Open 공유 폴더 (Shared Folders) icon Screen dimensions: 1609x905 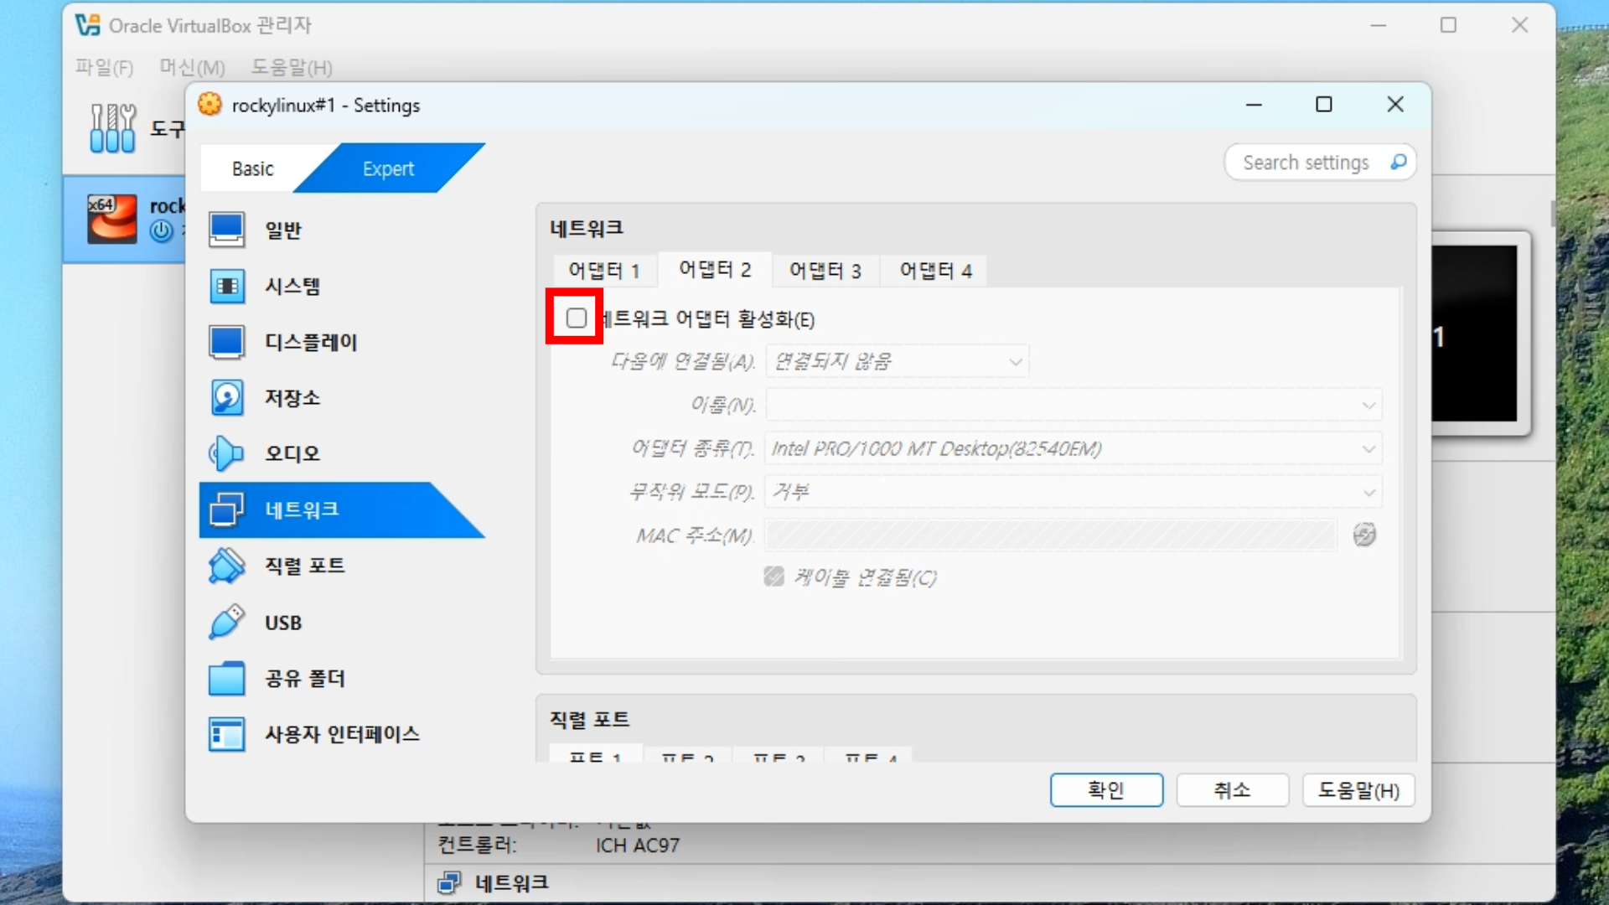pos(227,678)
